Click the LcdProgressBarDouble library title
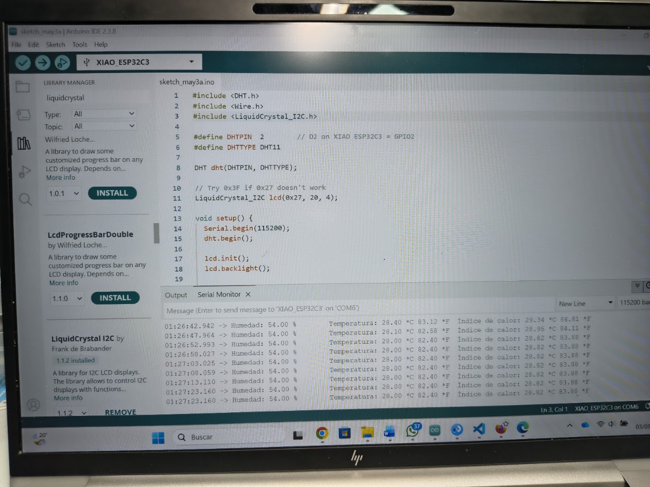The image size is (650, 487). tap(90, 234)
